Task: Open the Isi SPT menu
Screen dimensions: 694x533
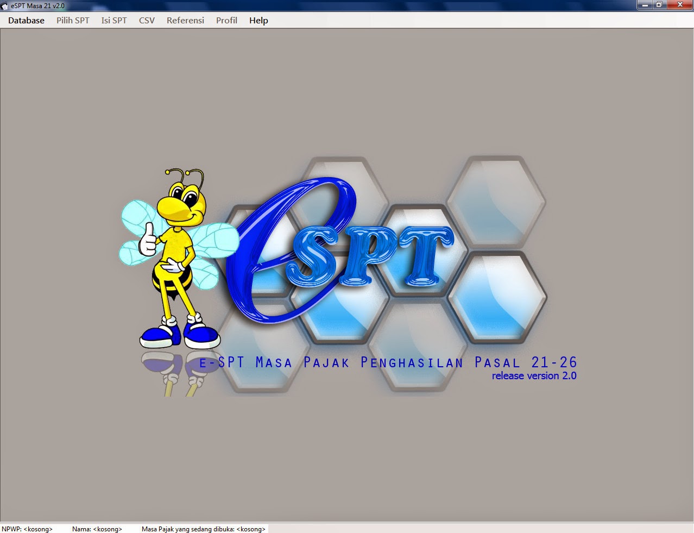Action: click(114, 20)
